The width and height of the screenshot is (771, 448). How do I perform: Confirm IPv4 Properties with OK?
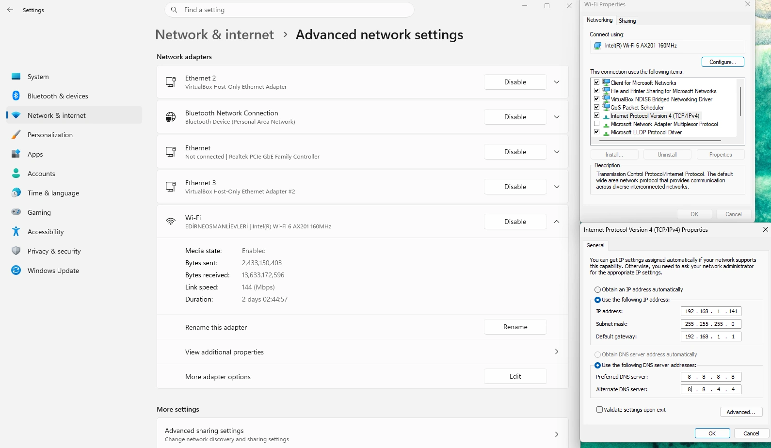click(x=712, y=433)
